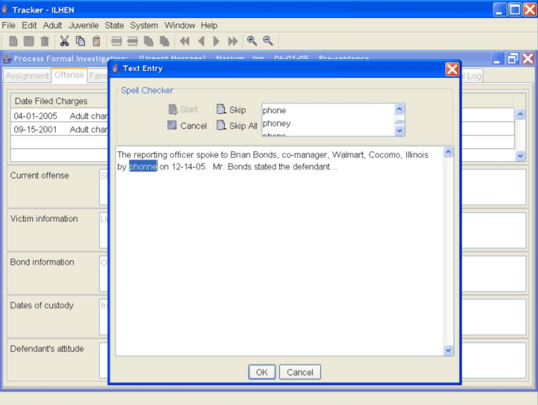The width and height of the screenshot is (538, 405).
Task: Switch to the Offense tab
Action: tap(69, 75)
